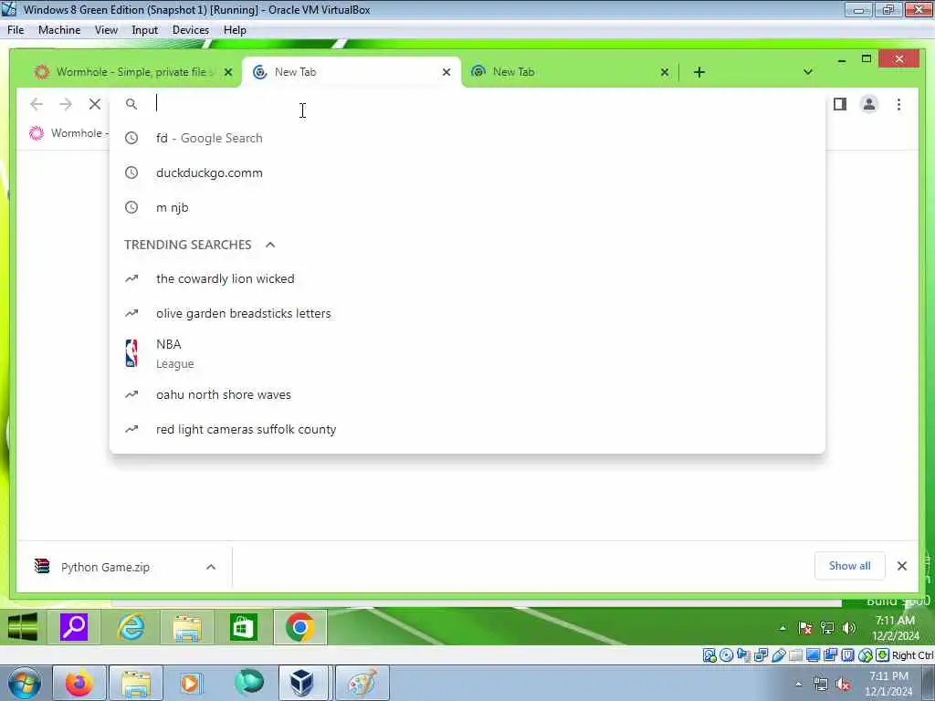This screenshot has width=935, height=701.
Task: Click VirtualBox icon on host taskbar
Action: (302, 683)
